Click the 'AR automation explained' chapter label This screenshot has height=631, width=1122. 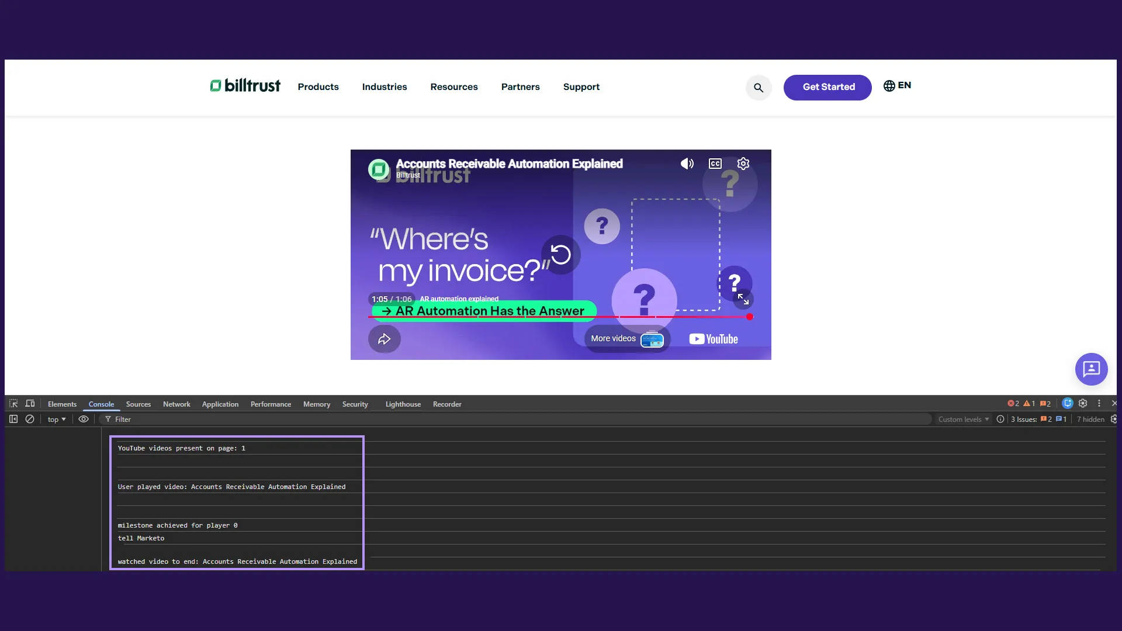pos(459,299)
